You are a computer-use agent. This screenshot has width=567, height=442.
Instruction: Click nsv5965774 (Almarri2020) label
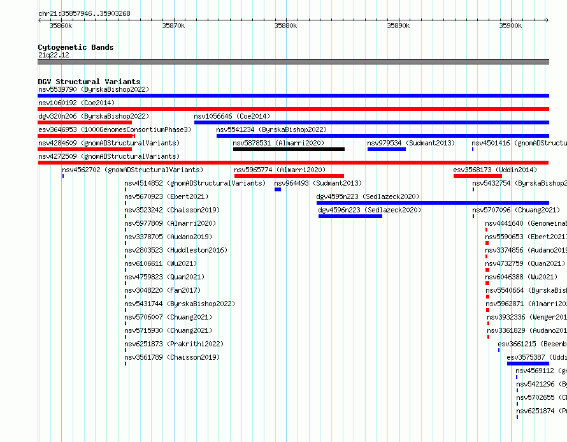pos(280,170)
